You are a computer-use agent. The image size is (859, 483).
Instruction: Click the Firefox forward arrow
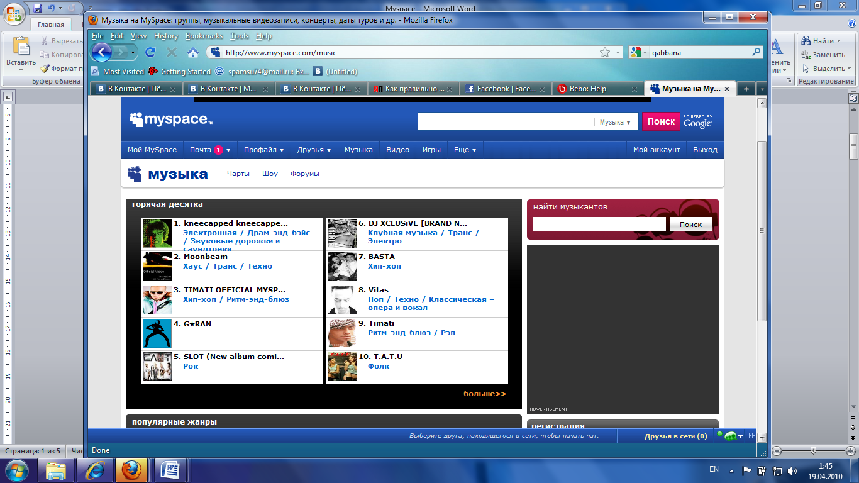click(122, 52)
